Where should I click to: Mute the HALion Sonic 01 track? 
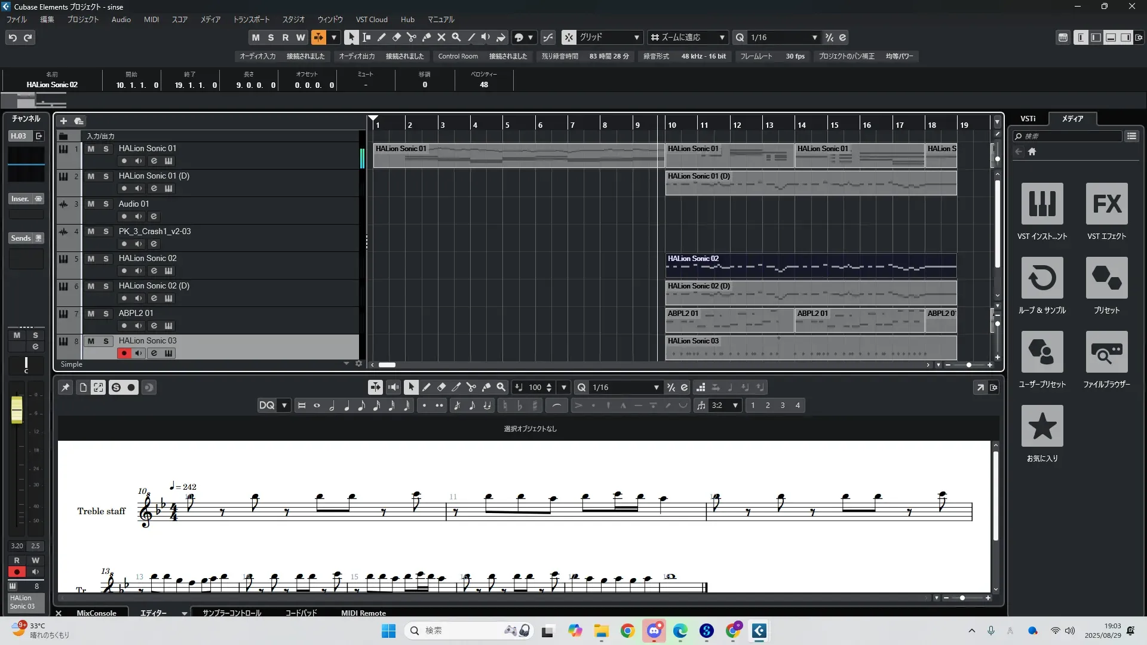click(x=91, y=149)
